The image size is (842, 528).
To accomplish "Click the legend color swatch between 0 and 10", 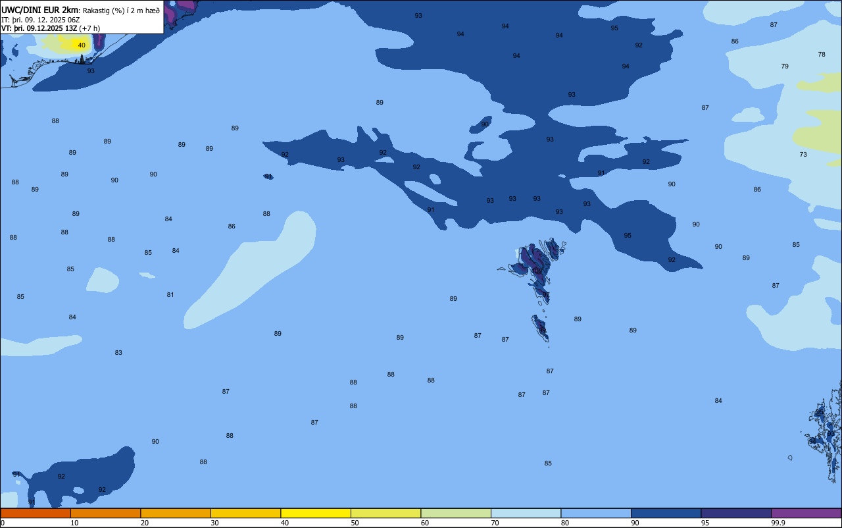I will tap(36, 513).
